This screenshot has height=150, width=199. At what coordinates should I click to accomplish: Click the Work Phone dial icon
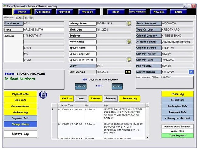(129, 42)
